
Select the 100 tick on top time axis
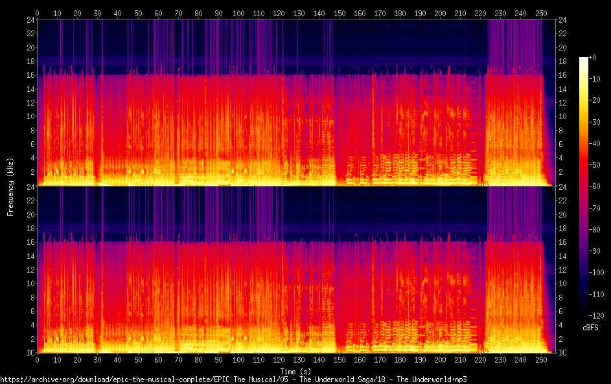[x=238, y=13]
